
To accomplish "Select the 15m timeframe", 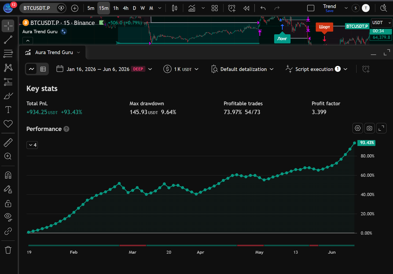I will pos(104,8).
